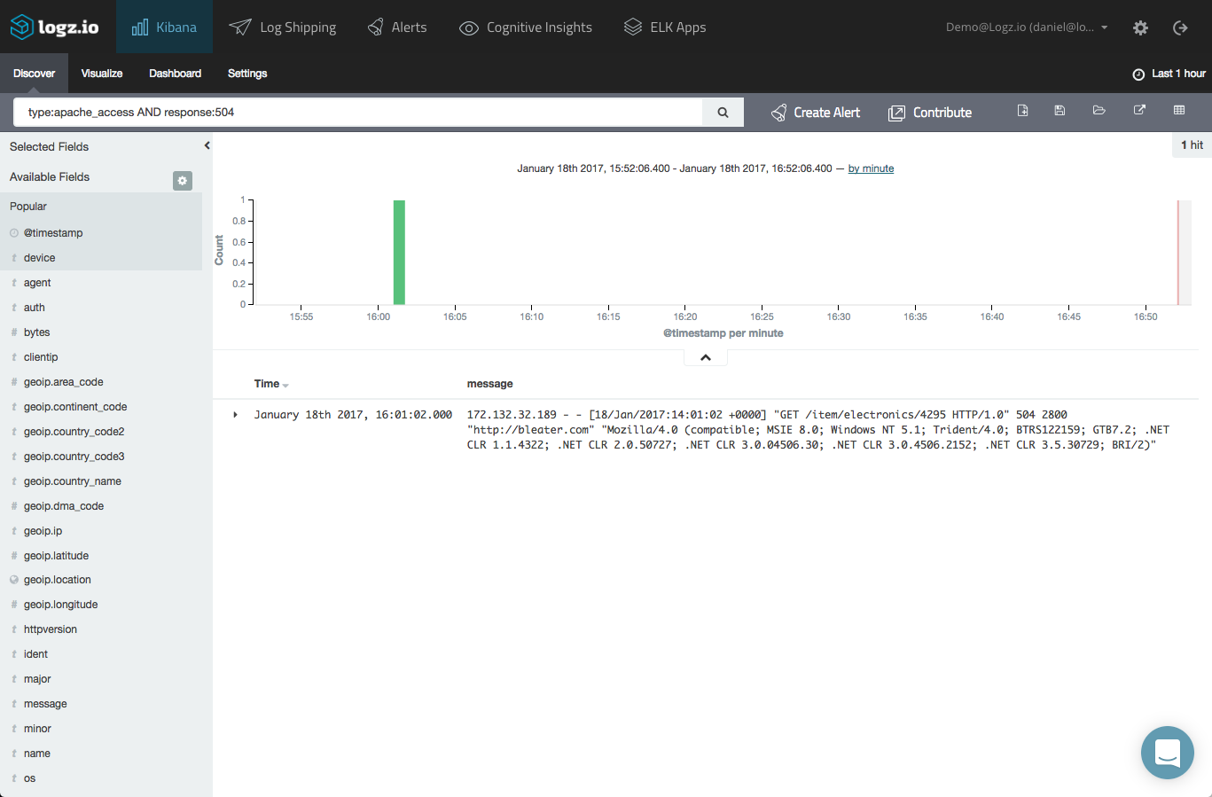Click the green histogram bar at 16:01

(x=399, y=253)
